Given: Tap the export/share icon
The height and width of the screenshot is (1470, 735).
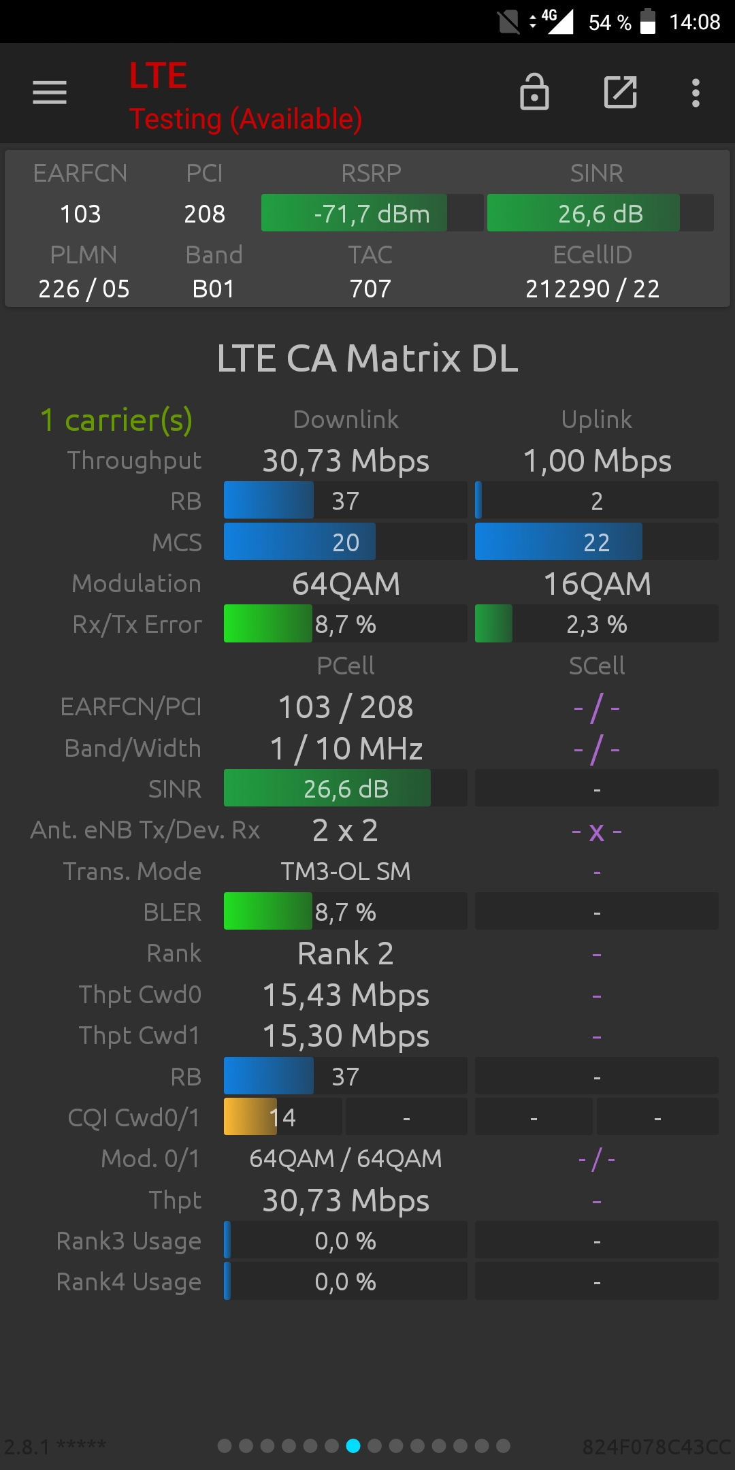Looking at the screenshot, I should [620, 92].
